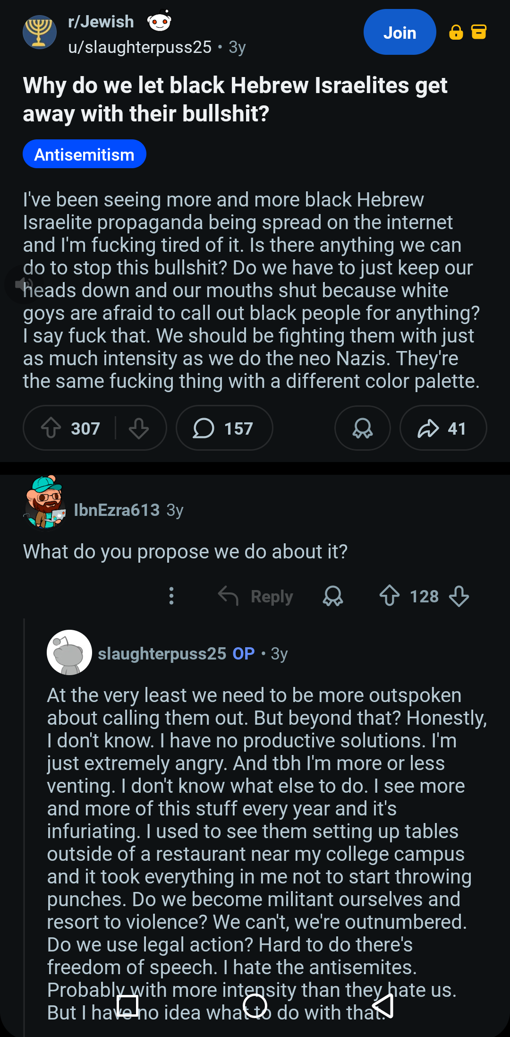Reply to IbnEzra613's comment

[x=255, y=596]
